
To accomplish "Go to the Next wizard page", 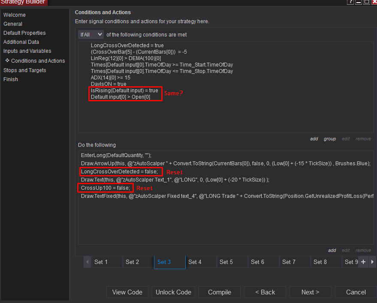I will (310, 292).
